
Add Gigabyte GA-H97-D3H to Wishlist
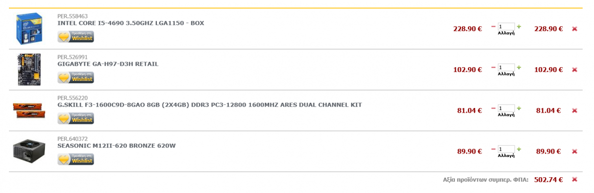(76, 77)
